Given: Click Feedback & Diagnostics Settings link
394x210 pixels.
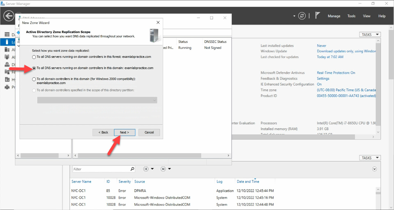Looking at the screenshot, I should 323,78.
